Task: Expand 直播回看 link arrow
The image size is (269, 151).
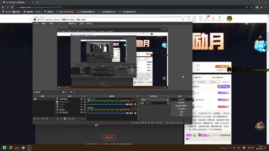Action: coord(224,78)
